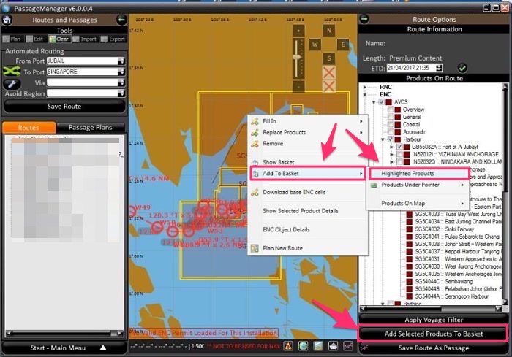Image resolution: width=512 pixels, height=357 pixels.
Task: Toggle GB55082A Port of Al Jubayl checkbox
Action: (x=397, y=147)
